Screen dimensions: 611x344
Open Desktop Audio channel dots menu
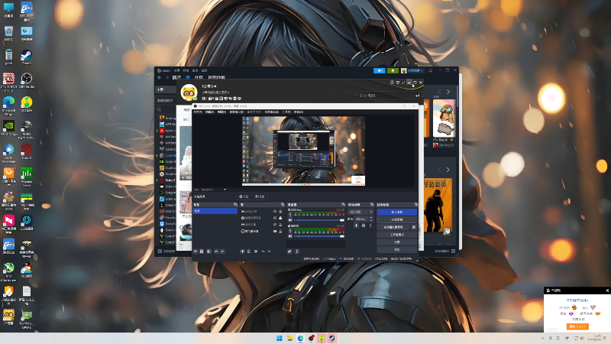click(290, 231)
